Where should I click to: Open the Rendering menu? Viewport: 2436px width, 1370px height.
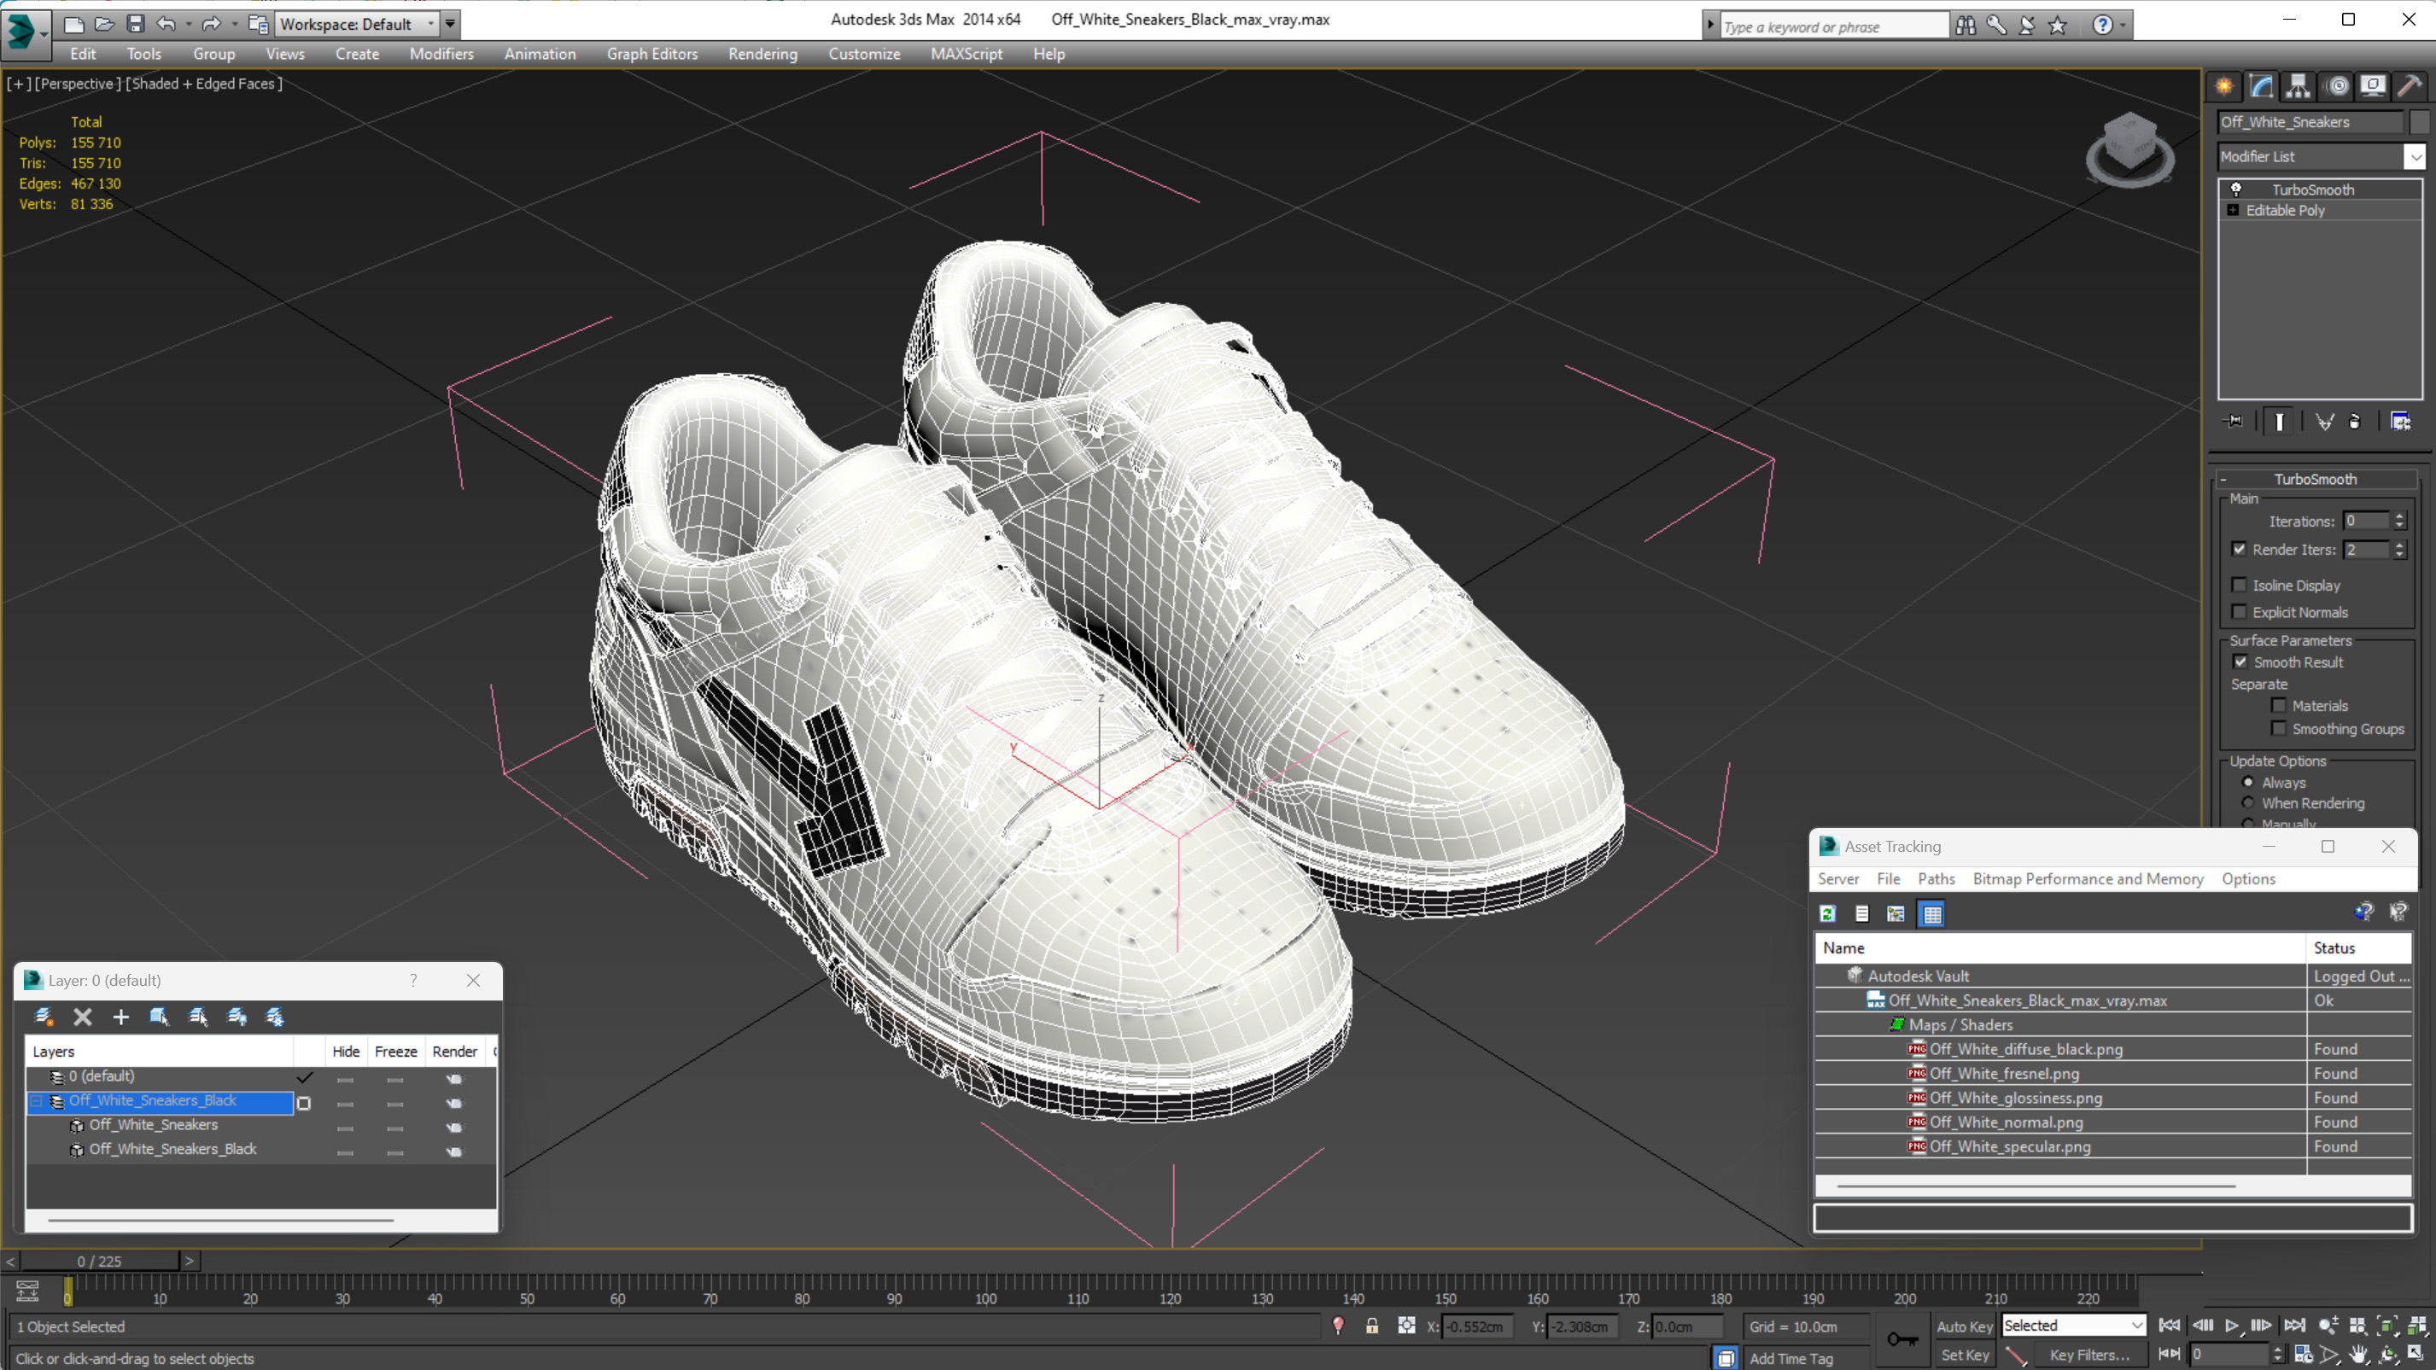[762, 54]
